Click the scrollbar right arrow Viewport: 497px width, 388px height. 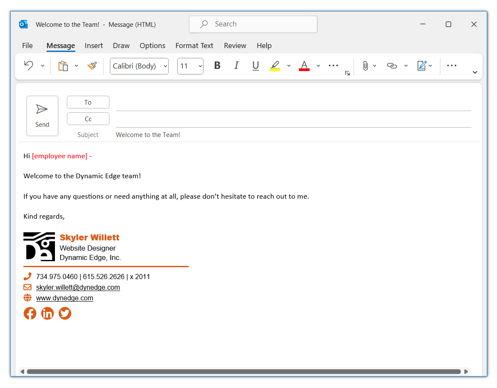[x=466, y=371]
